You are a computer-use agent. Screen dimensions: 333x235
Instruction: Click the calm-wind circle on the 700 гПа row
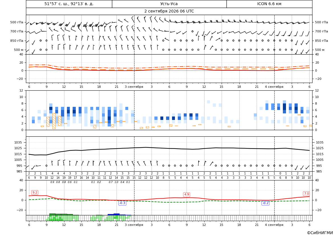coord(192,31)
